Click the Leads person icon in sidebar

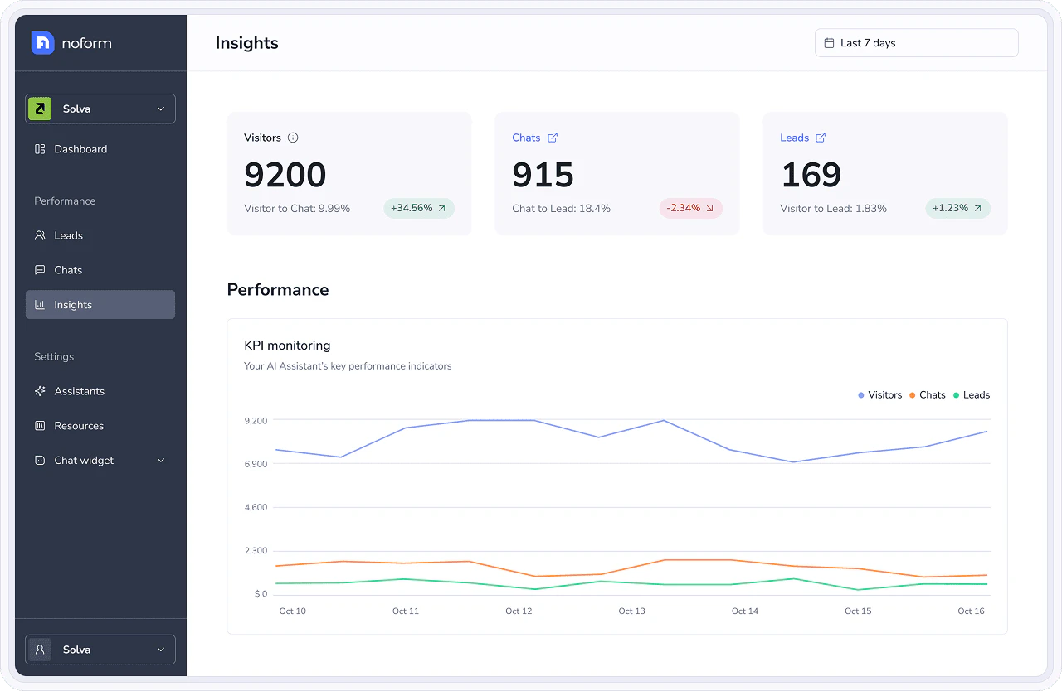pyautogui.click(x=39, y=235)
